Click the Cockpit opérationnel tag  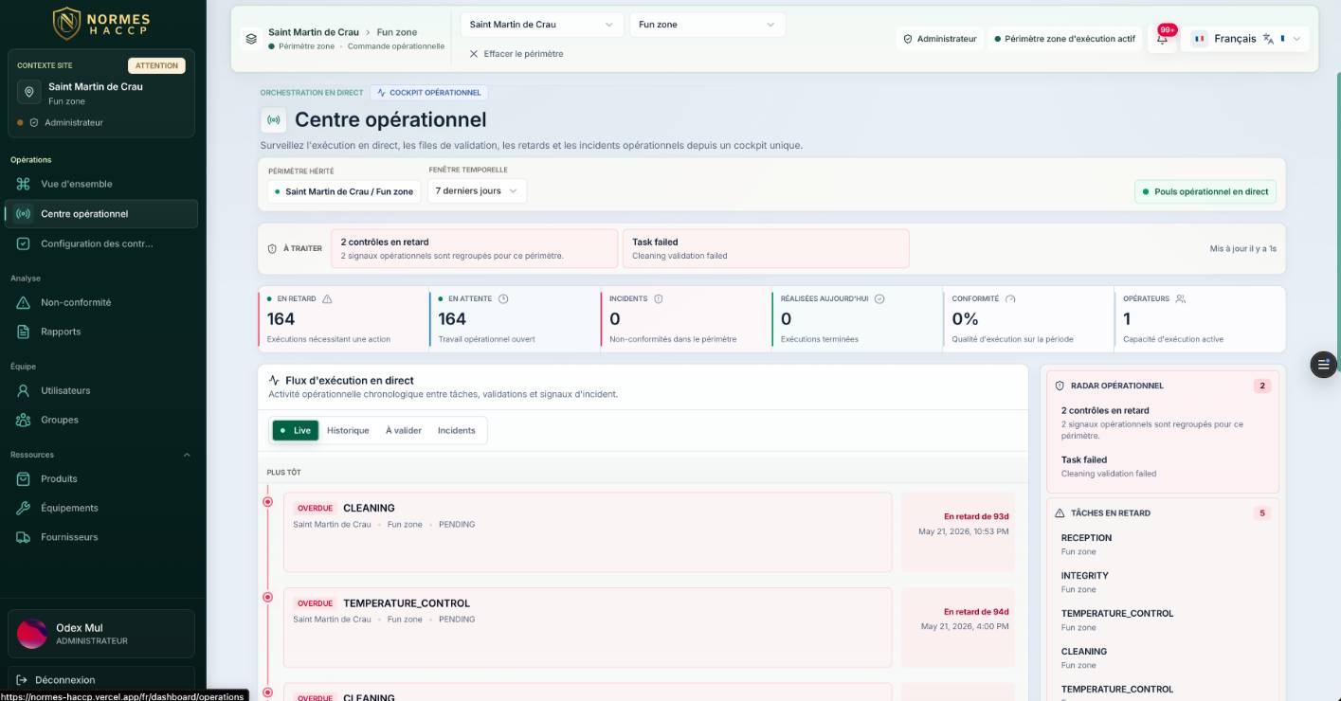(429, 93)
